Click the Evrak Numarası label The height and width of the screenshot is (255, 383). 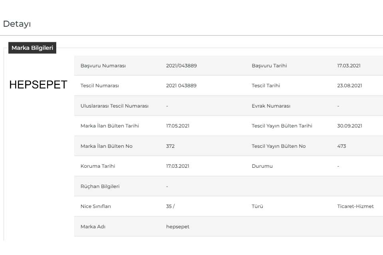(x=271, y=106)
